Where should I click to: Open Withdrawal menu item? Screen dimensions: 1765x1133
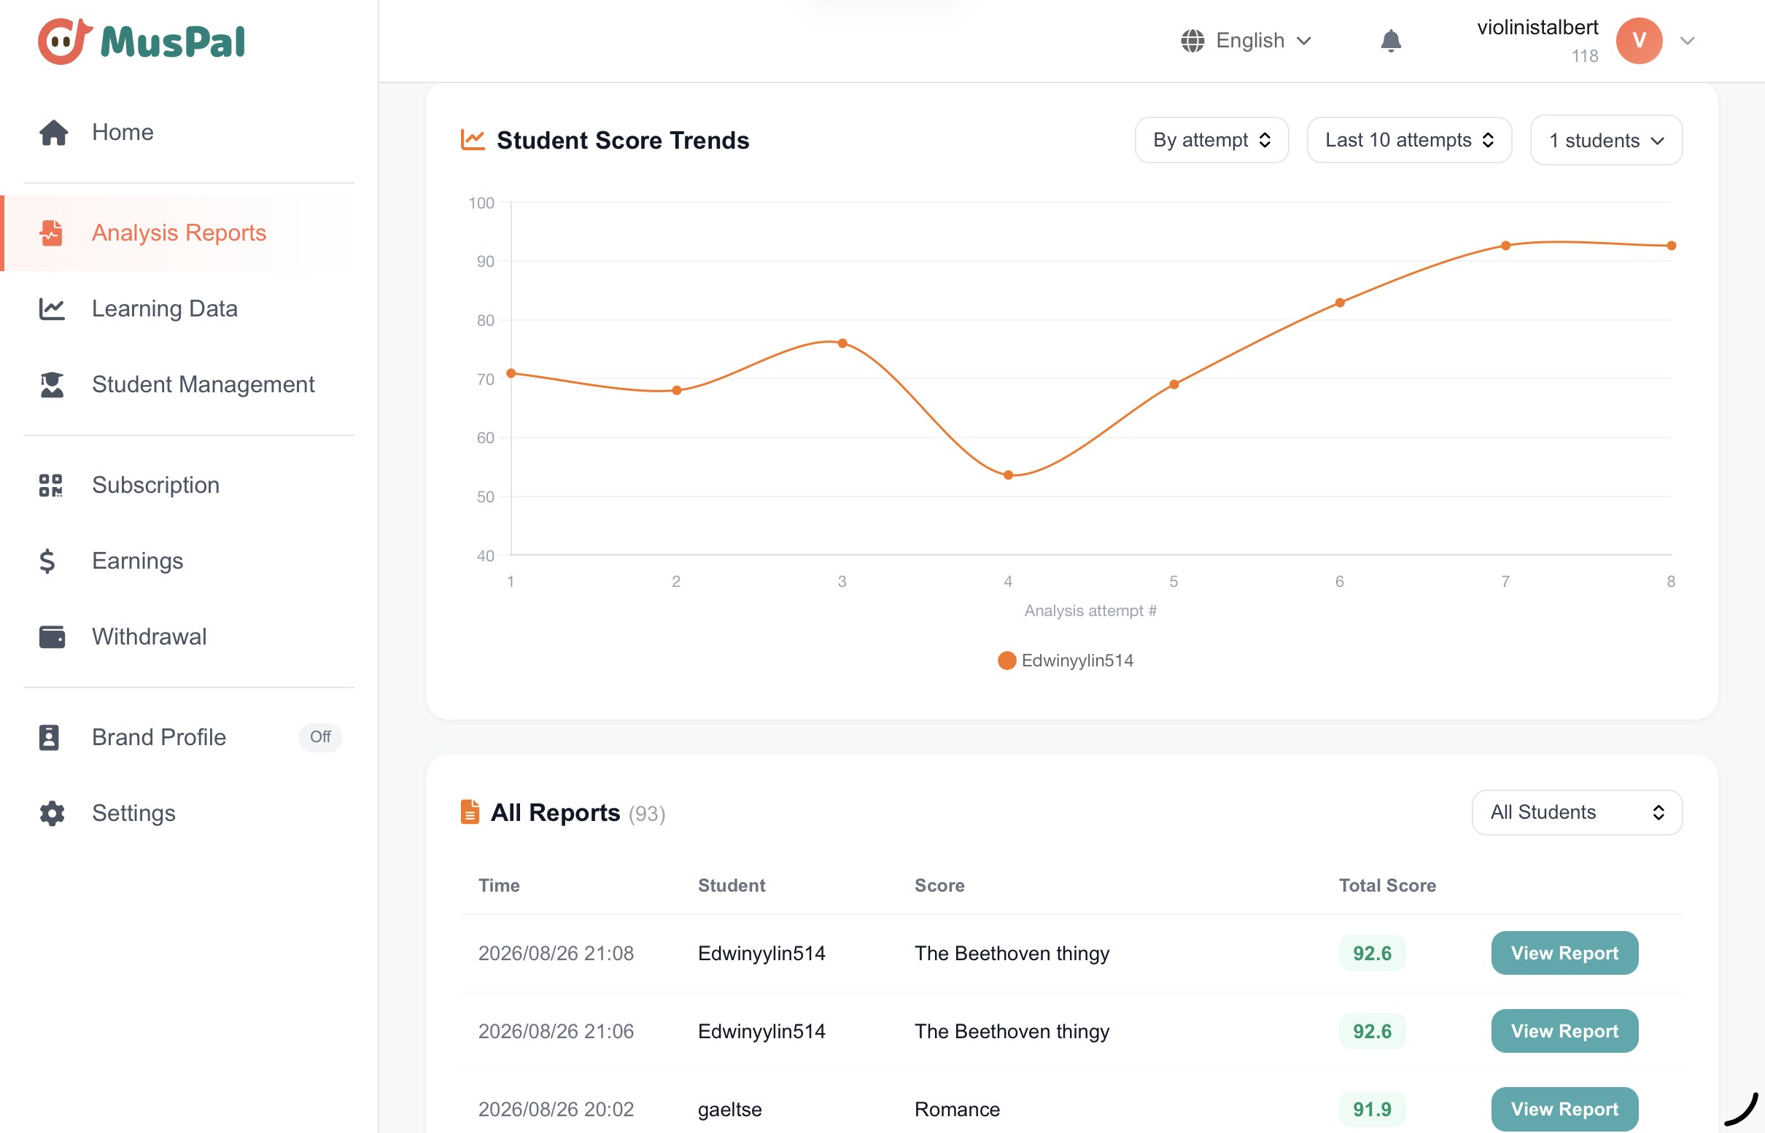pos(188,636)
